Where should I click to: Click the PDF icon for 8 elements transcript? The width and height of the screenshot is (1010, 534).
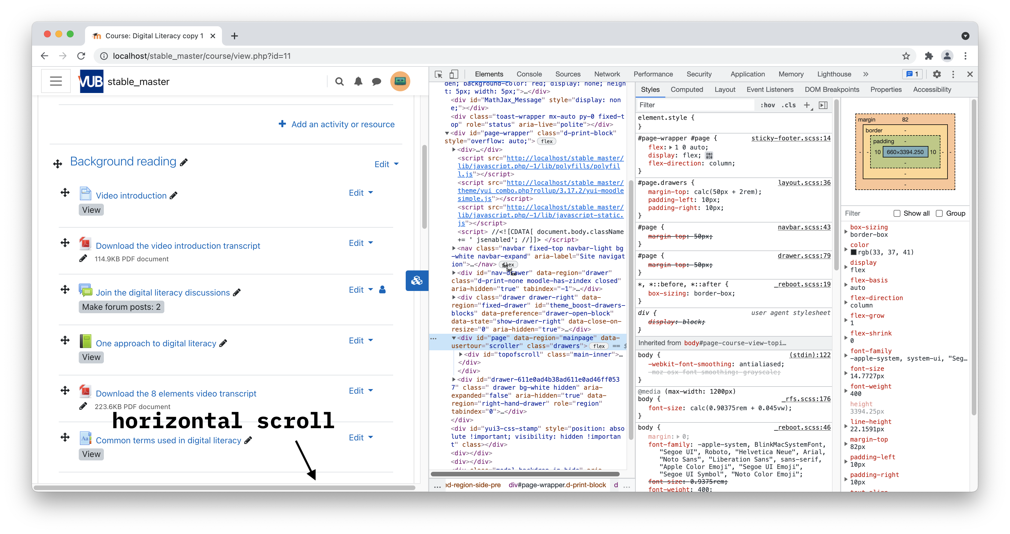click(85, 391)
